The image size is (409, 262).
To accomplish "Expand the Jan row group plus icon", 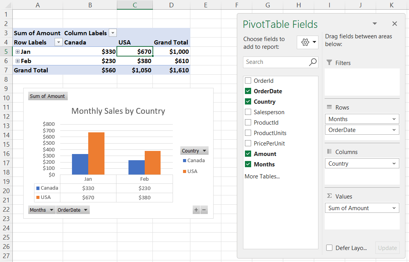I will click(x=17, y=51).
